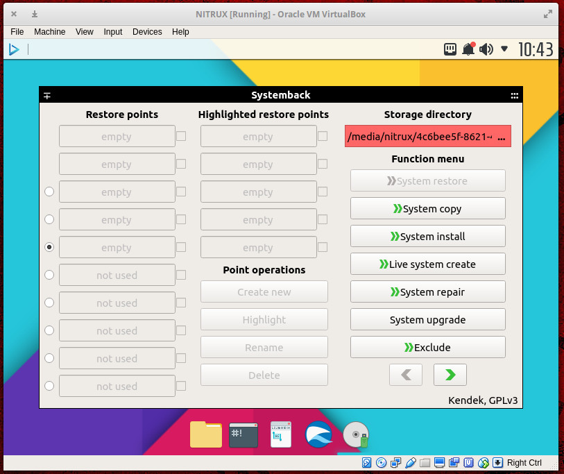Open the Systemback window menu at top-right
Image resolution: width=564 pixels, height=474 pixels.
point(514,96)
